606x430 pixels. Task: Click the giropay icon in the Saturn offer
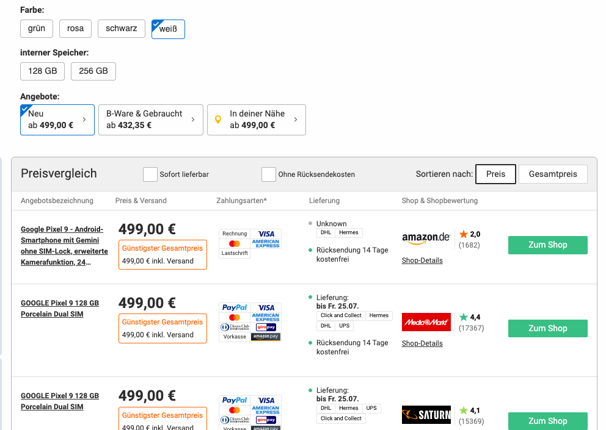tap(266, 420)
